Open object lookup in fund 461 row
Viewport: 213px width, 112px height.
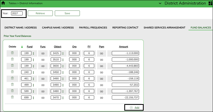tap(63, 79)
